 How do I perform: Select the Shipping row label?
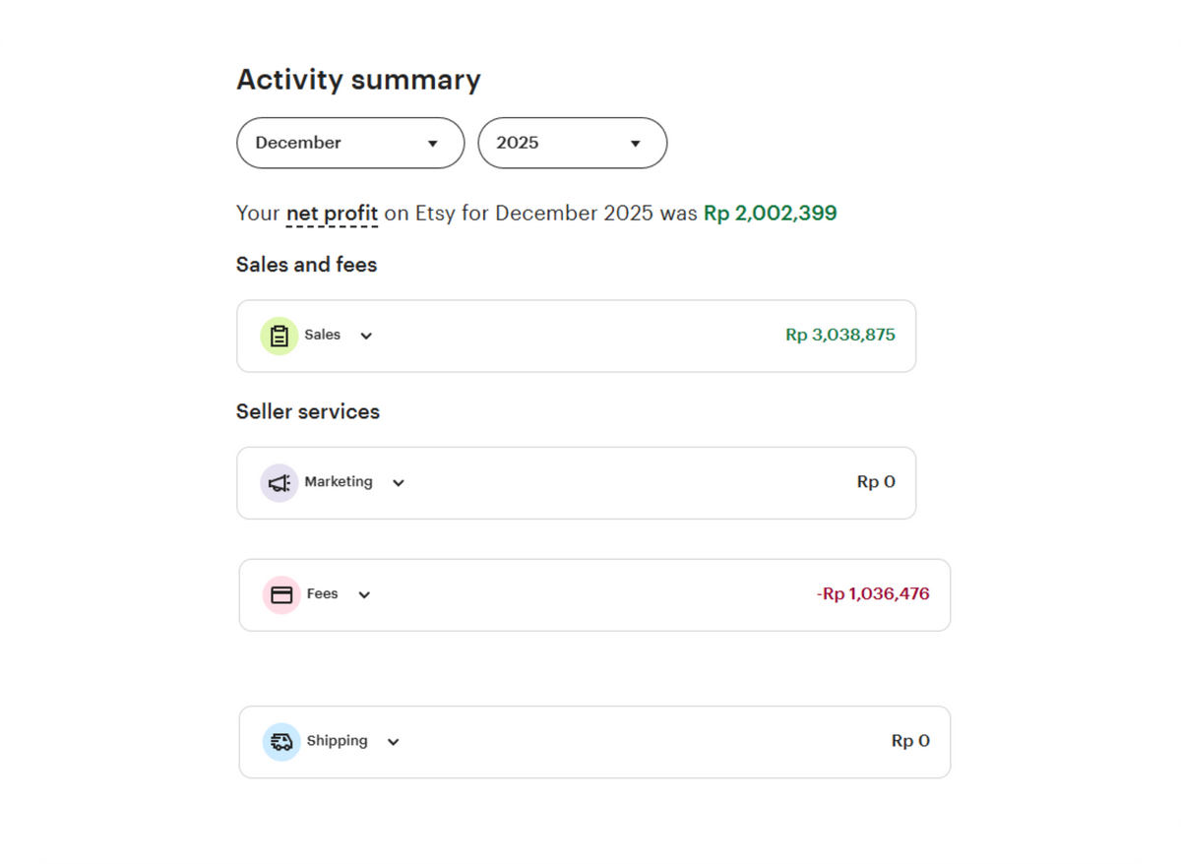point(337,741)
